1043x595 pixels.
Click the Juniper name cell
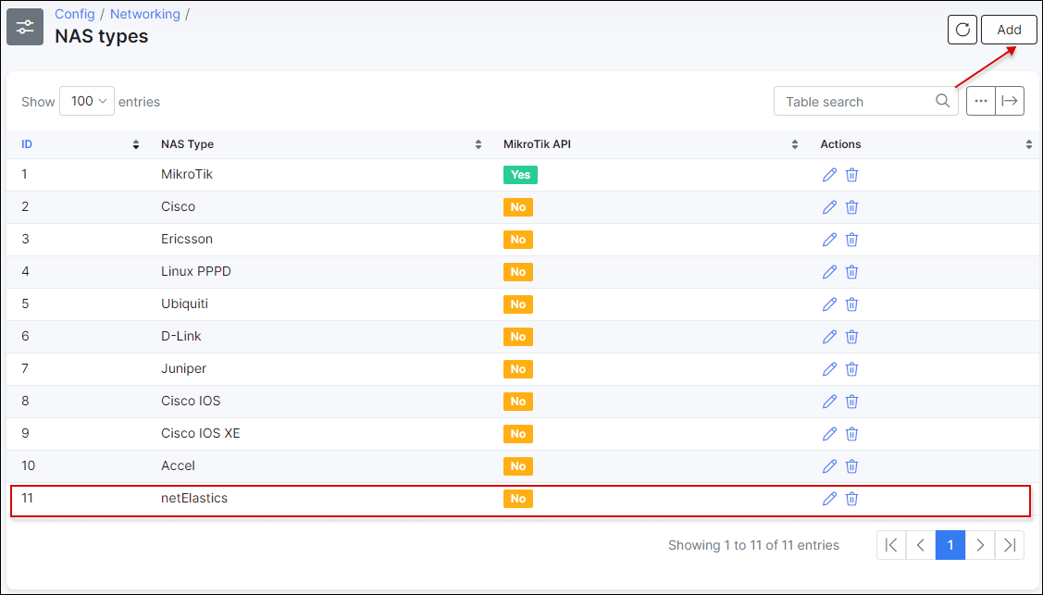tap(183, 368)
